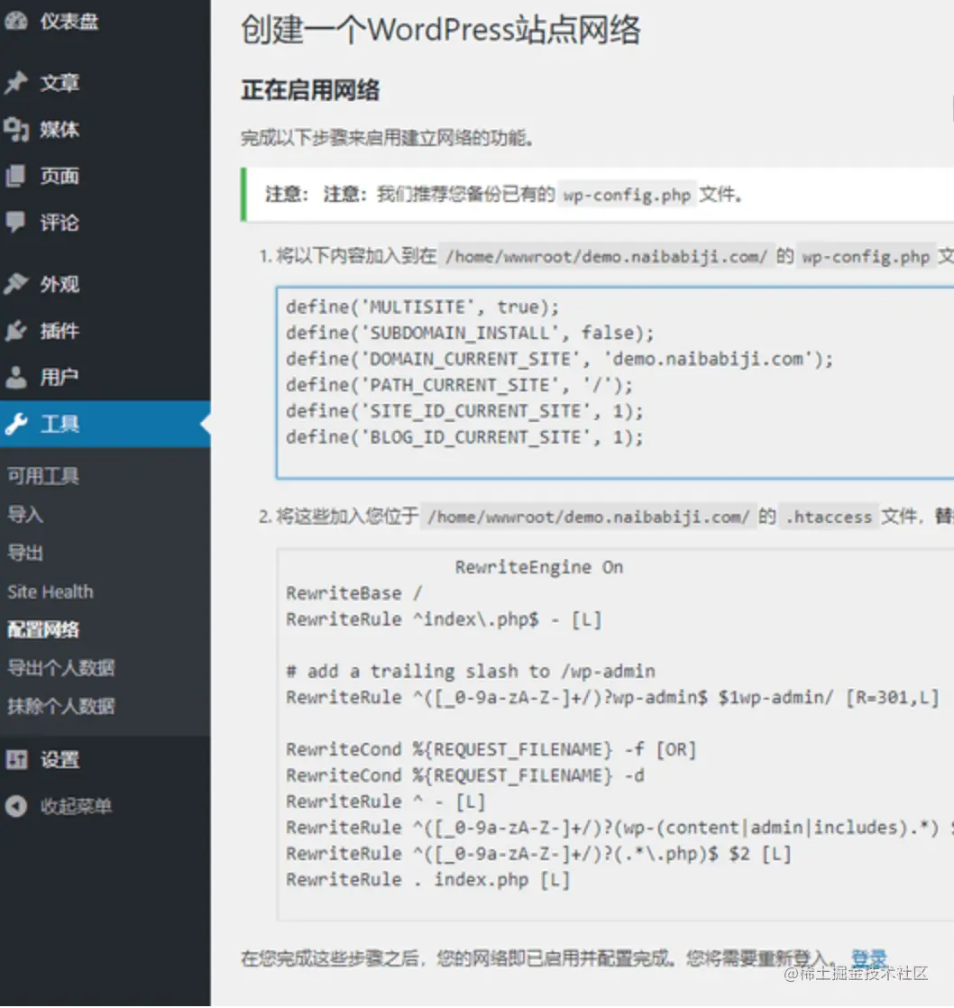954x1008 pixels.
Task: Open Site Health submenu
Action: pos(50,591)
